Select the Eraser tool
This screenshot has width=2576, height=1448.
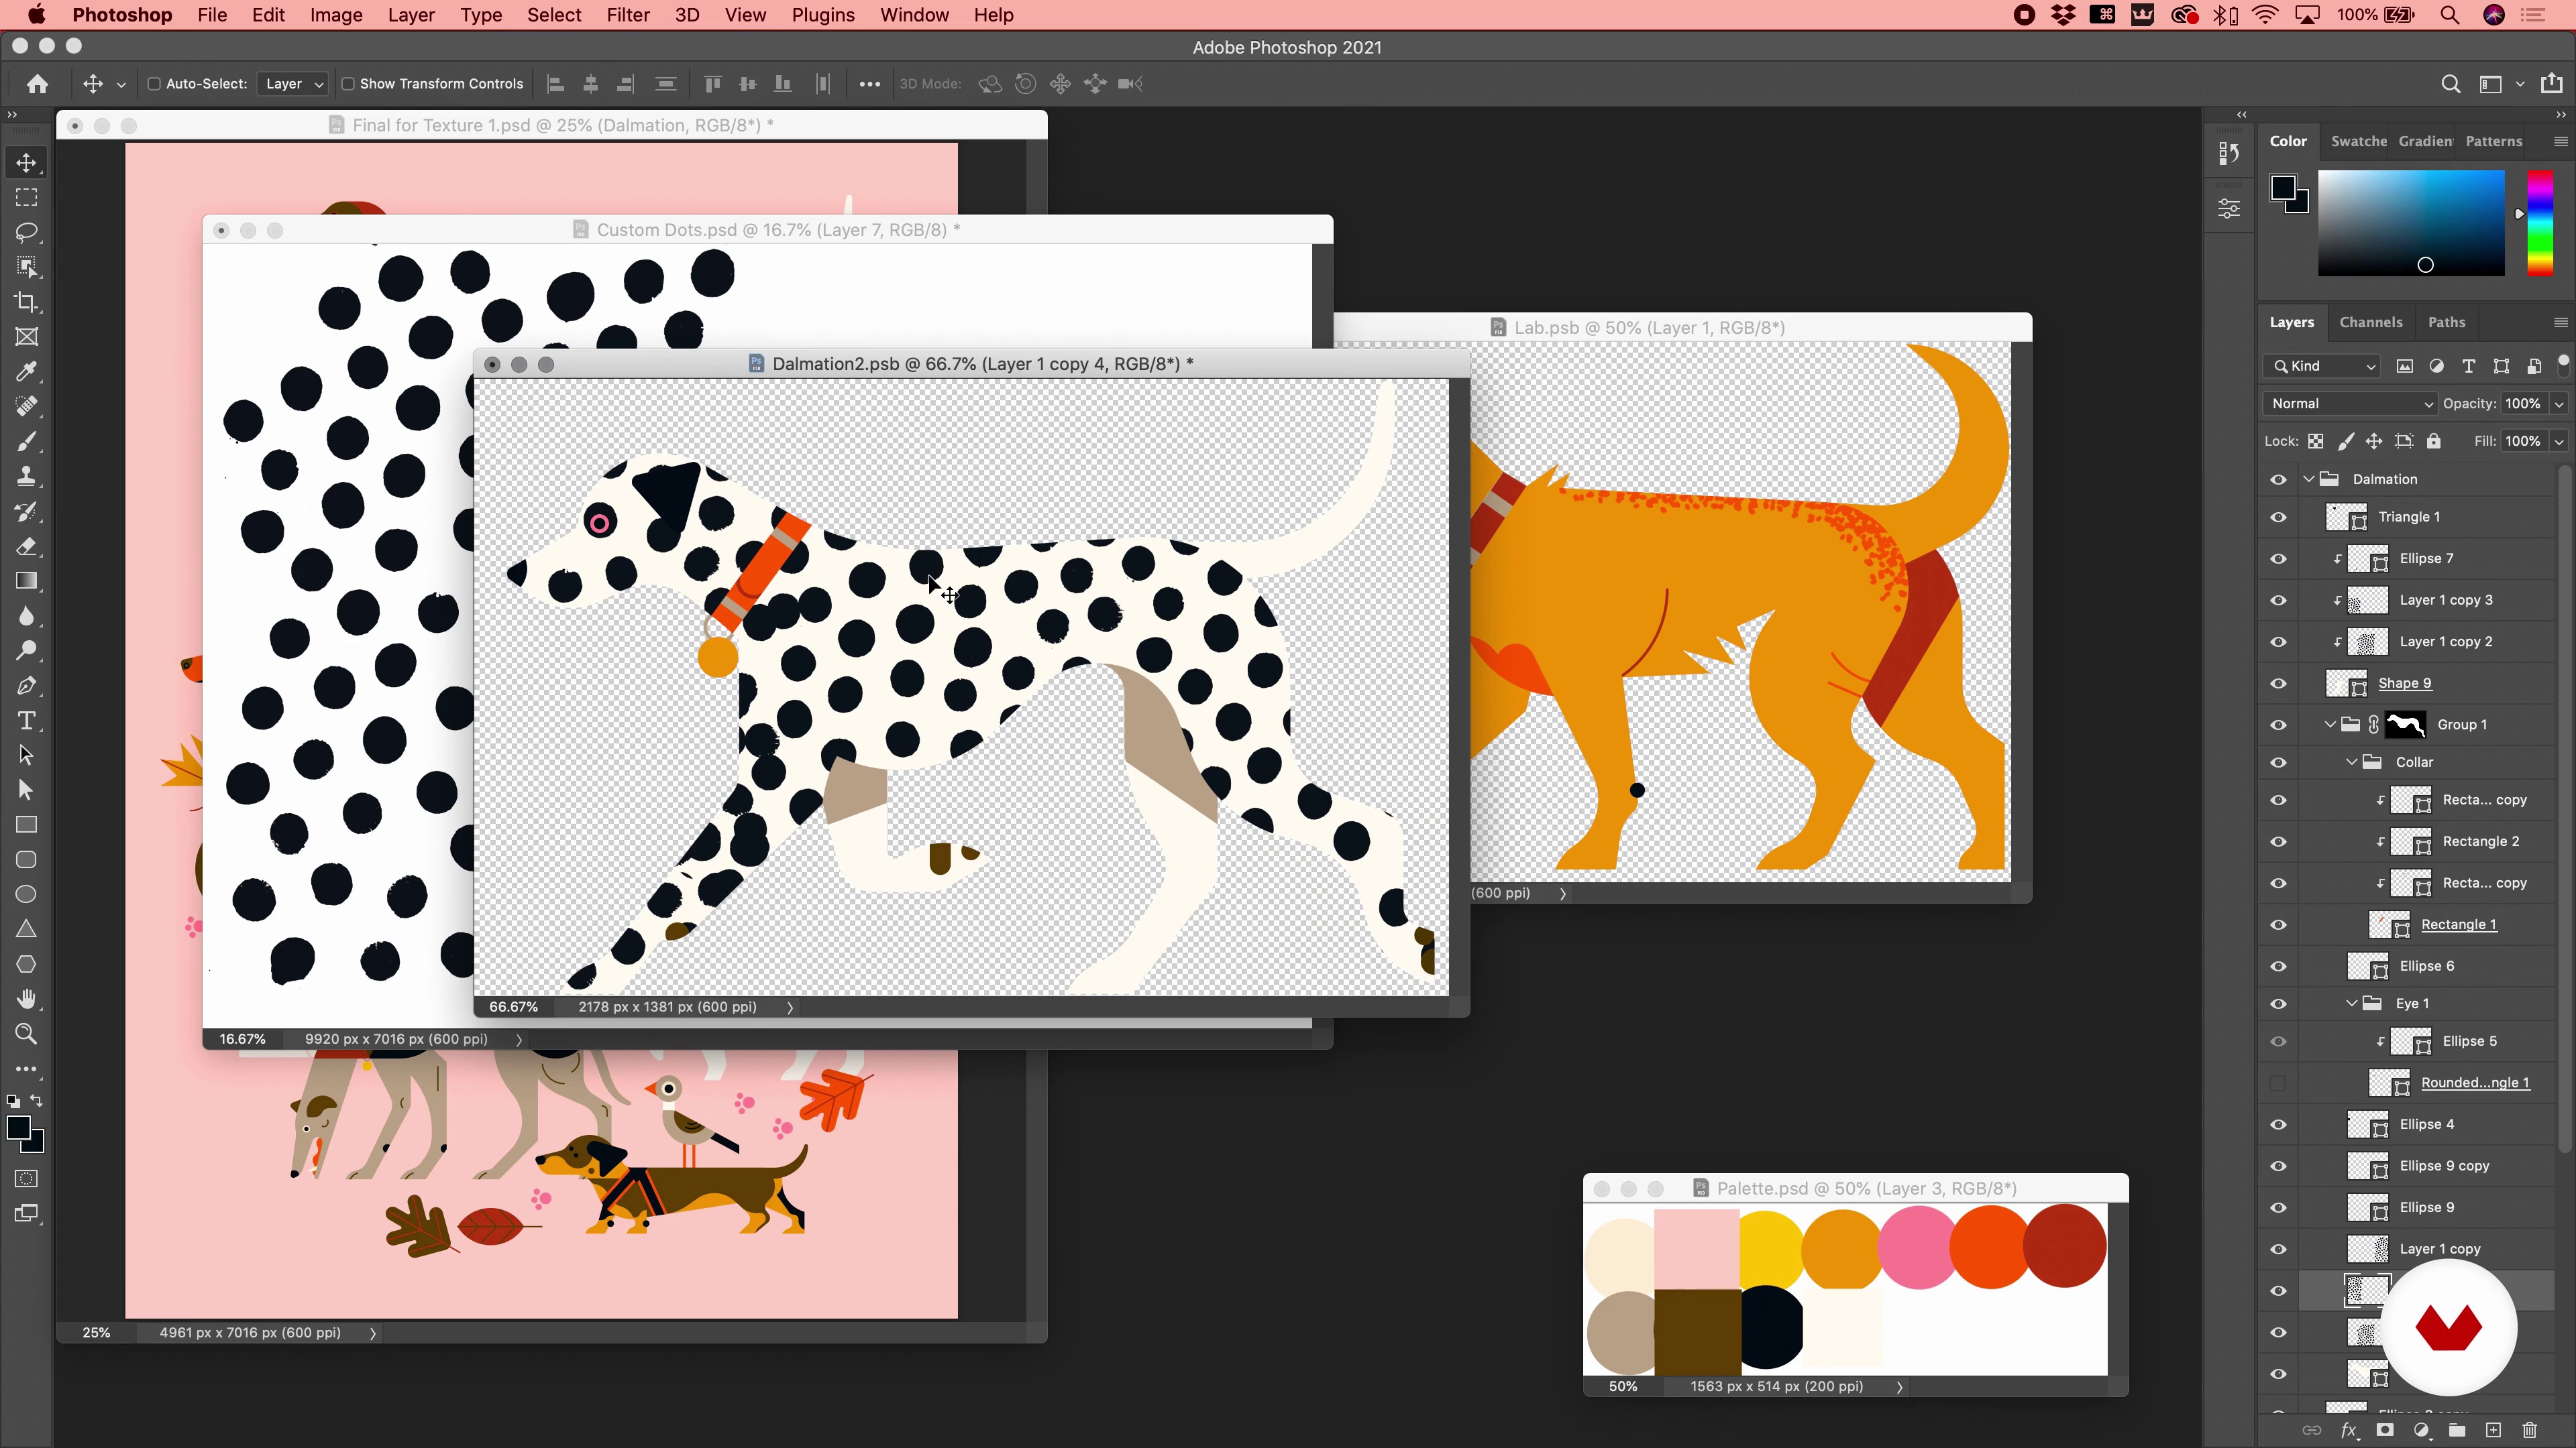tap(27, 546)
